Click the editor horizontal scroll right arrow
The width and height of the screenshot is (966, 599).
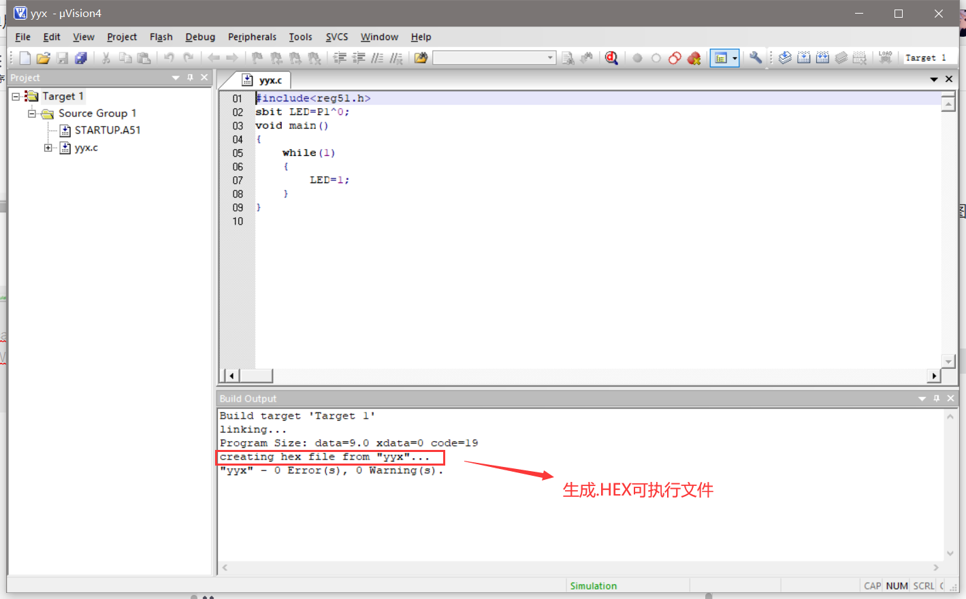(x=934, y=376)
